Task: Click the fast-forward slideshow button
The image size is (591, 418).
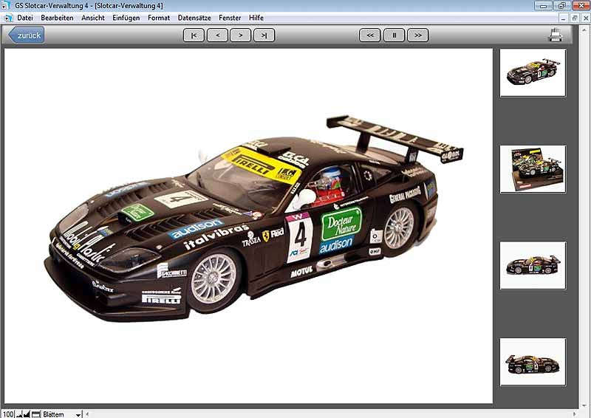Action: 417,35
